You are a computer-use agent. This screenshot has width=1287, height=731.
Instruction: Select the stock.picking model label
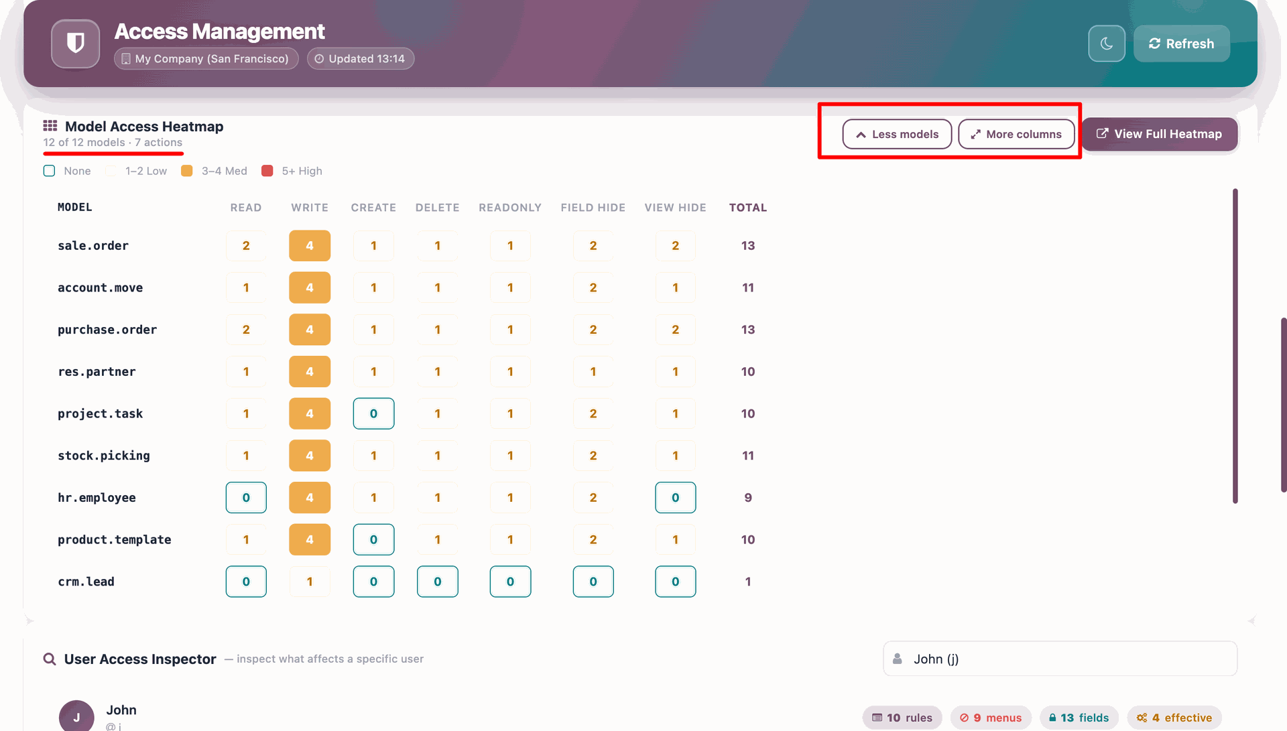click(x=104, y=456)
